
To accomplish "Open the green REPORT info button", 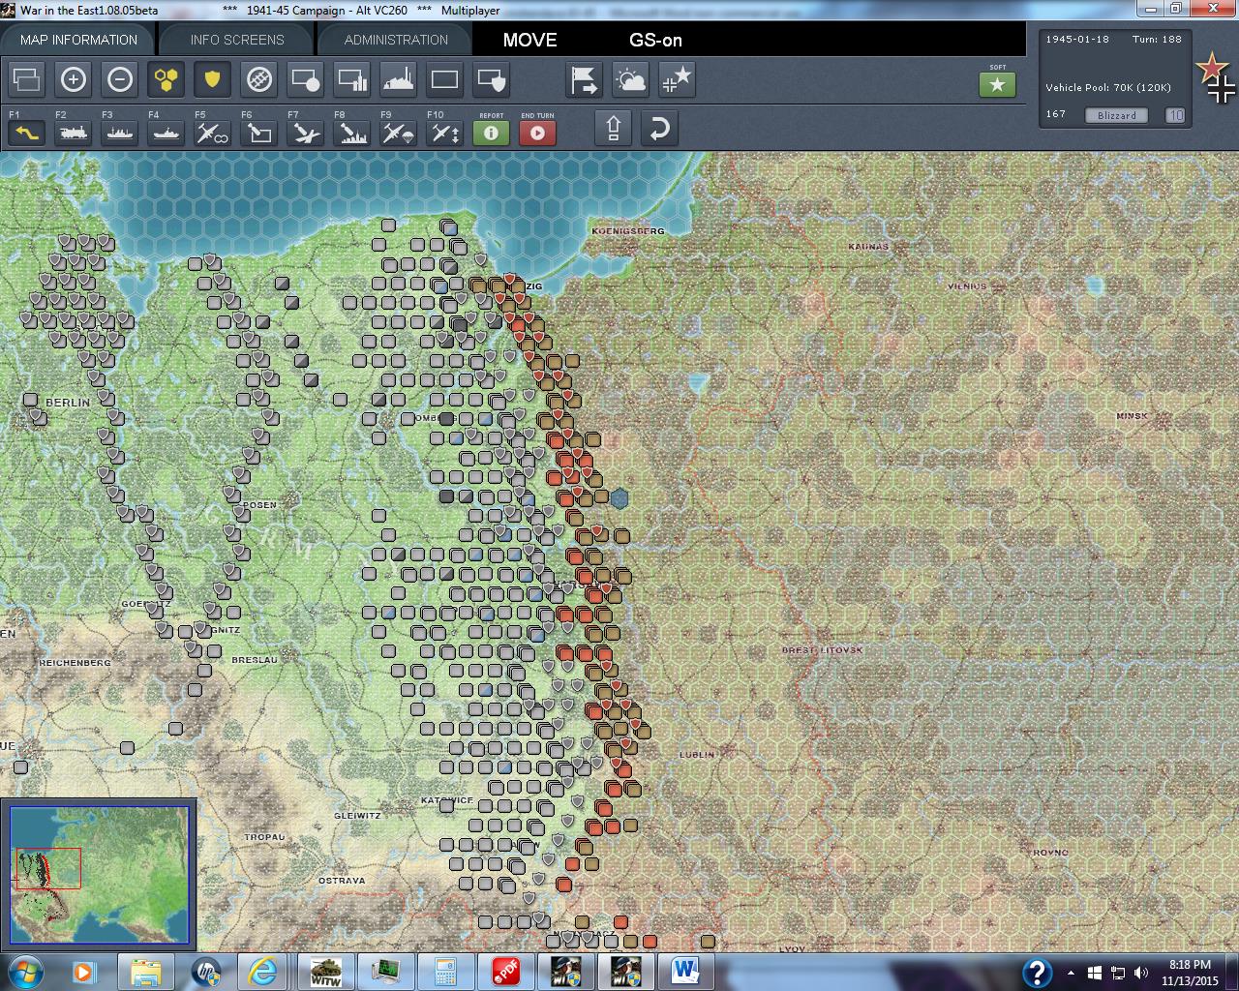I will click(491, 133).
